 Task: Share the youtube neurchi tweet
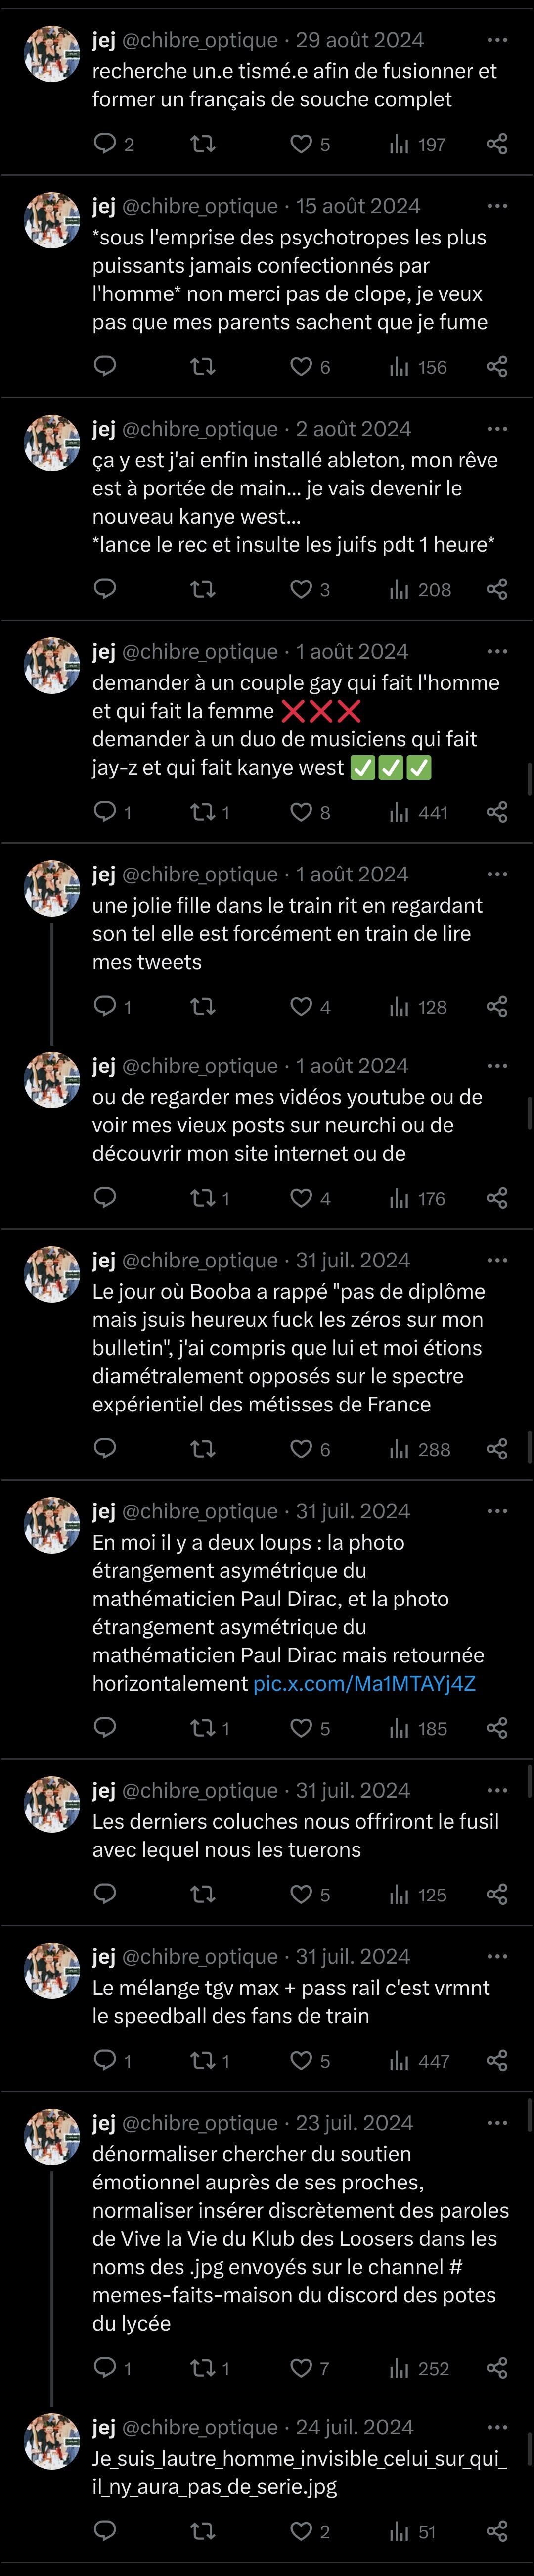[x=497, y=1197]
